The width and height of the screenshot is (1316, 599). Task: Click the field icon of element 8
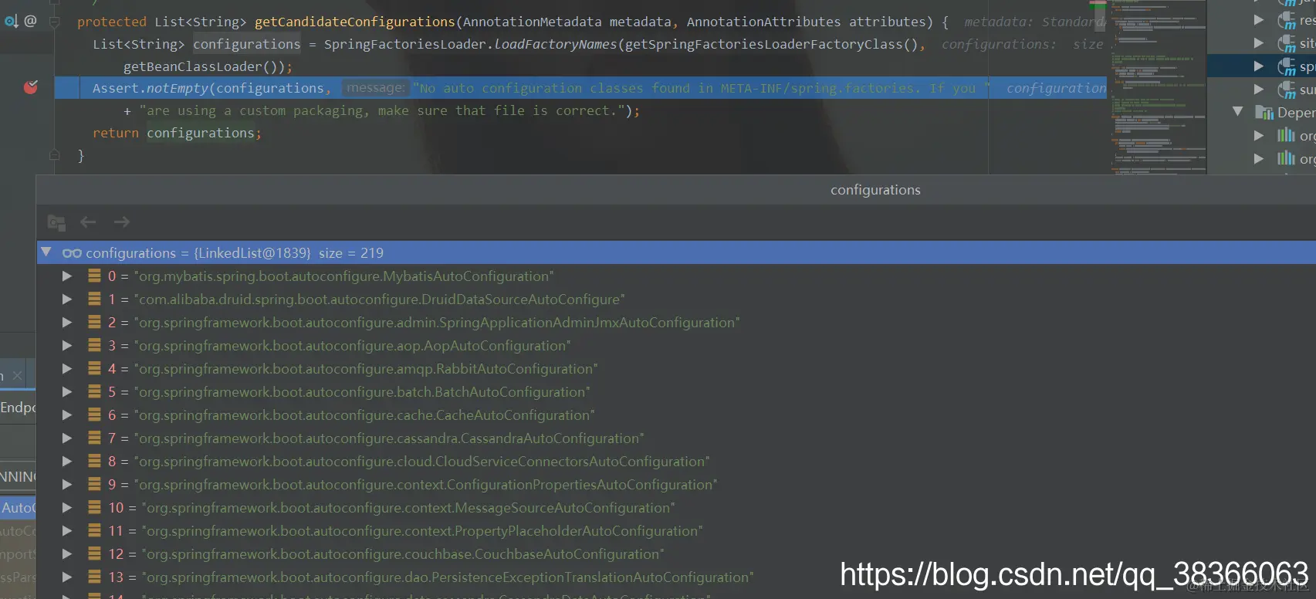tap(94, 461)
